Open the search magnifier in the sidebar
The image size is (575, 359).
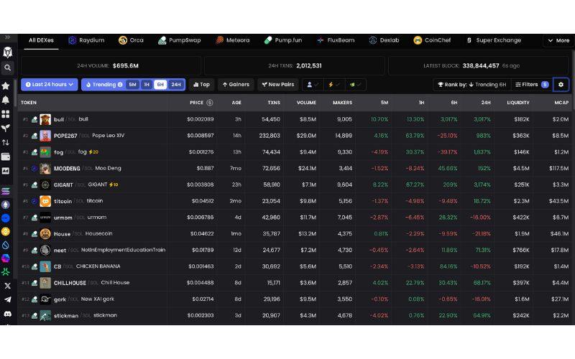coord(7,67)
